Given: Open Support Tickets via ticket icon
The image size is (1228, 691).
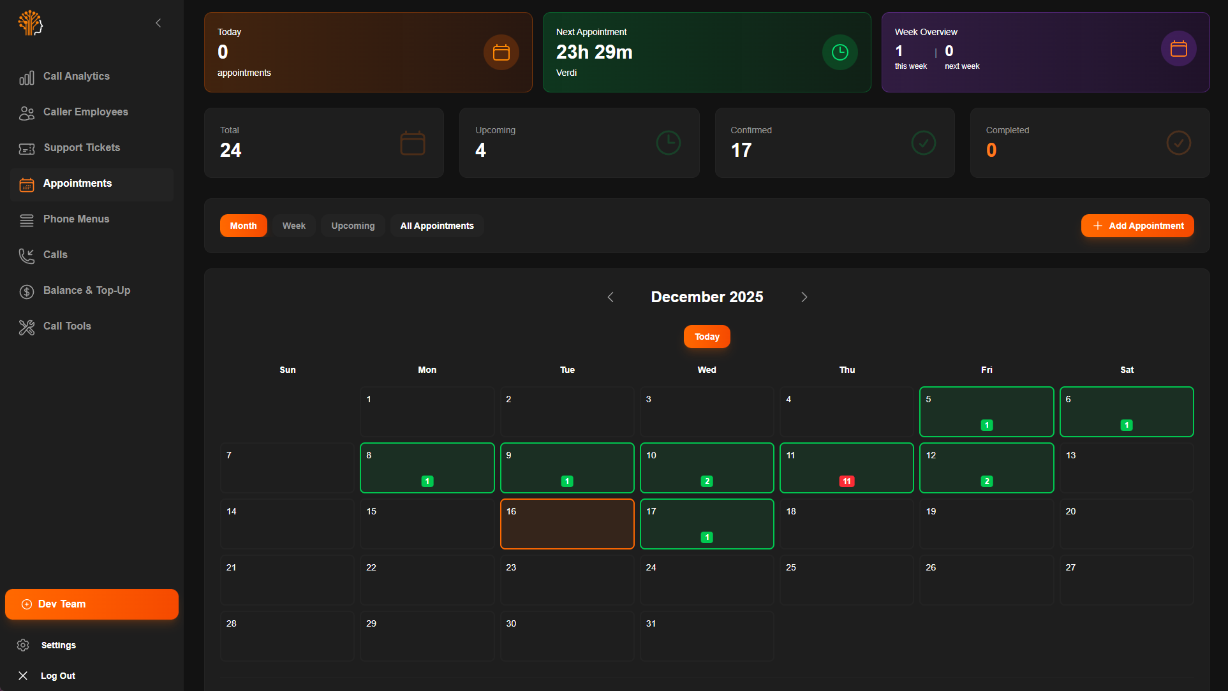Looking at the screenshot, I should [26, 149].
